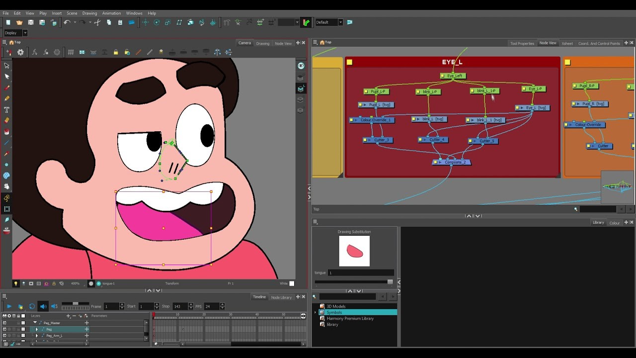This screenshot has height=358, width=636.
Task: Toggle visibility of the Peg layer
Action: [x=4, y=329]
